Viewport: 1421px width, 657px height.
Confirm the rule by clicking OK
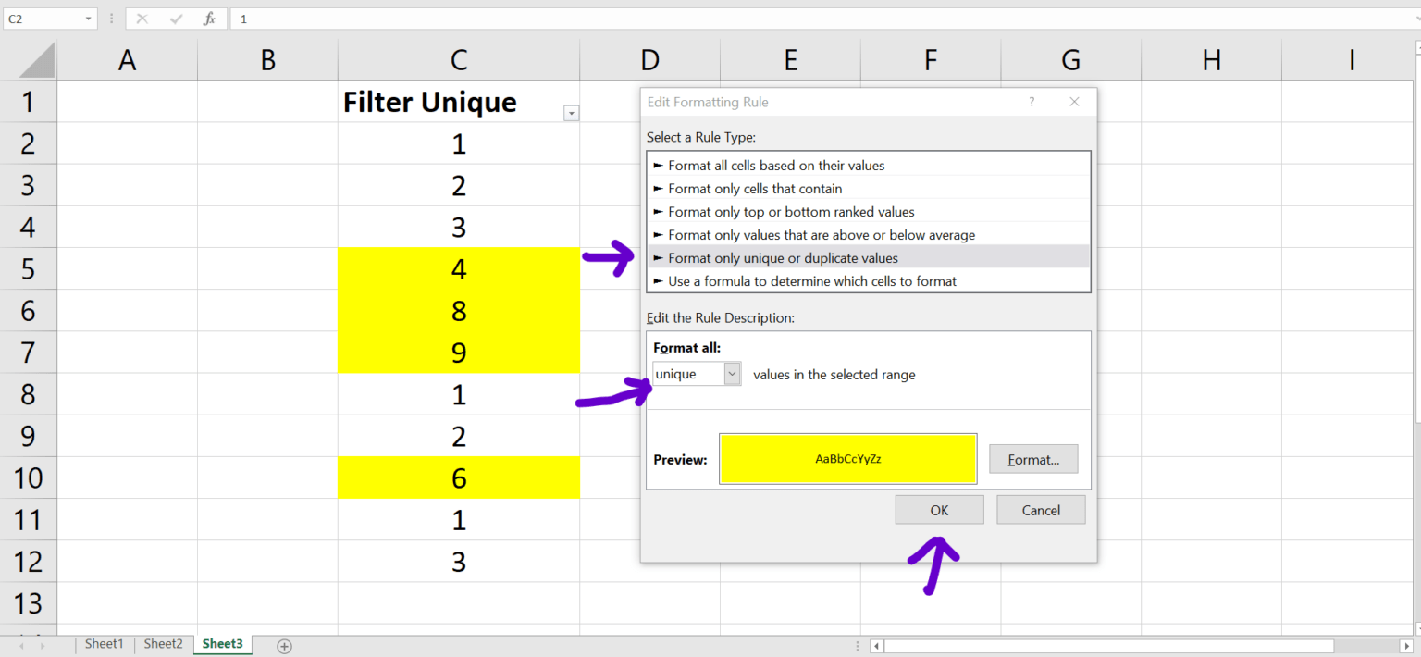[x=939, y=509]
